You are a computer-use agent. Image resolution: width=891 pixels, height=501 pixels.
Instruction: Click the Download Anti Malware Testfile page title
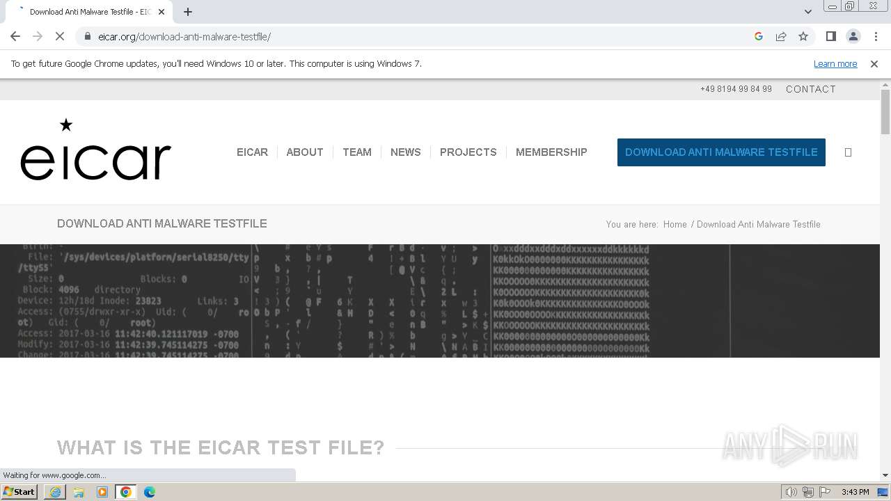pos(162,223)
